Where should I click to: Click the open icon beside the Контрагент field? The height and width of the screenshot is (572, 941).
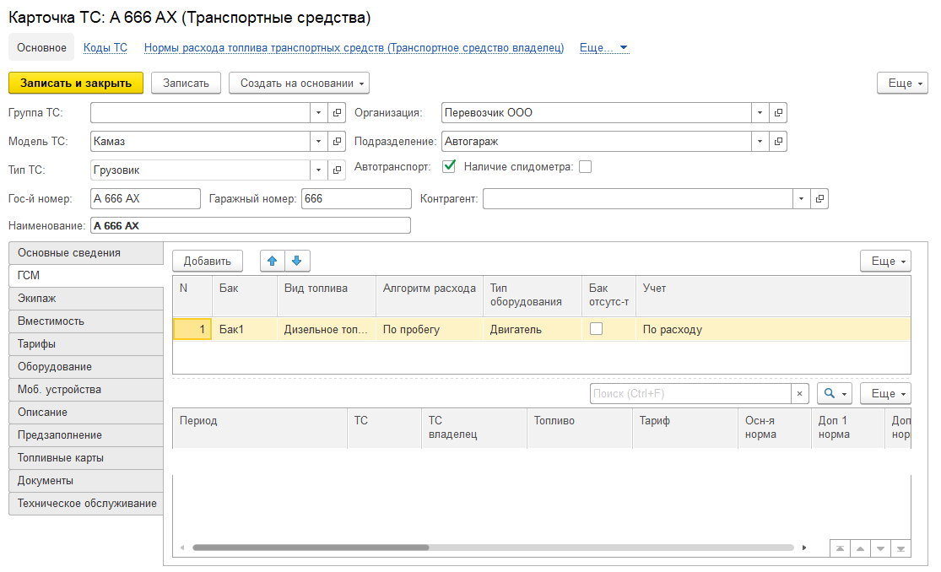pos(819,199)
